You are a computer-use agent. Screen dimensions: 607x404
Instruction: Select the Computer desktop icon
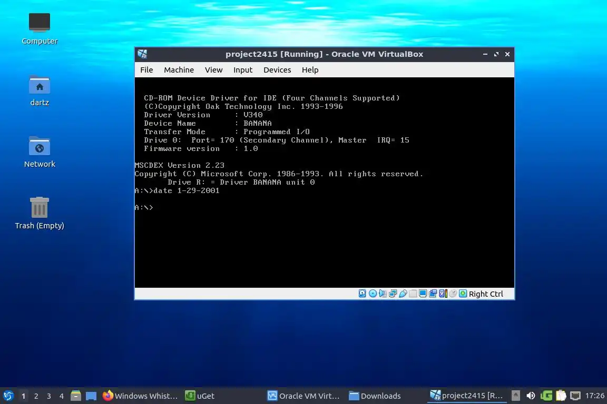[40, 28]
